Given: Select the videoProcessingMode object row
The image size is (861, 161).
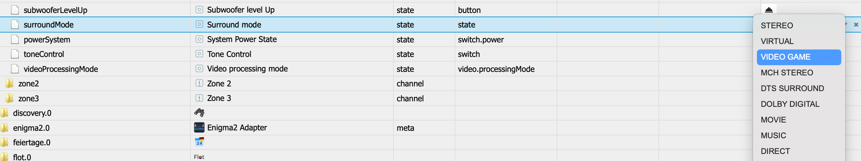Looking at the screenshot, I should point(61,69).
